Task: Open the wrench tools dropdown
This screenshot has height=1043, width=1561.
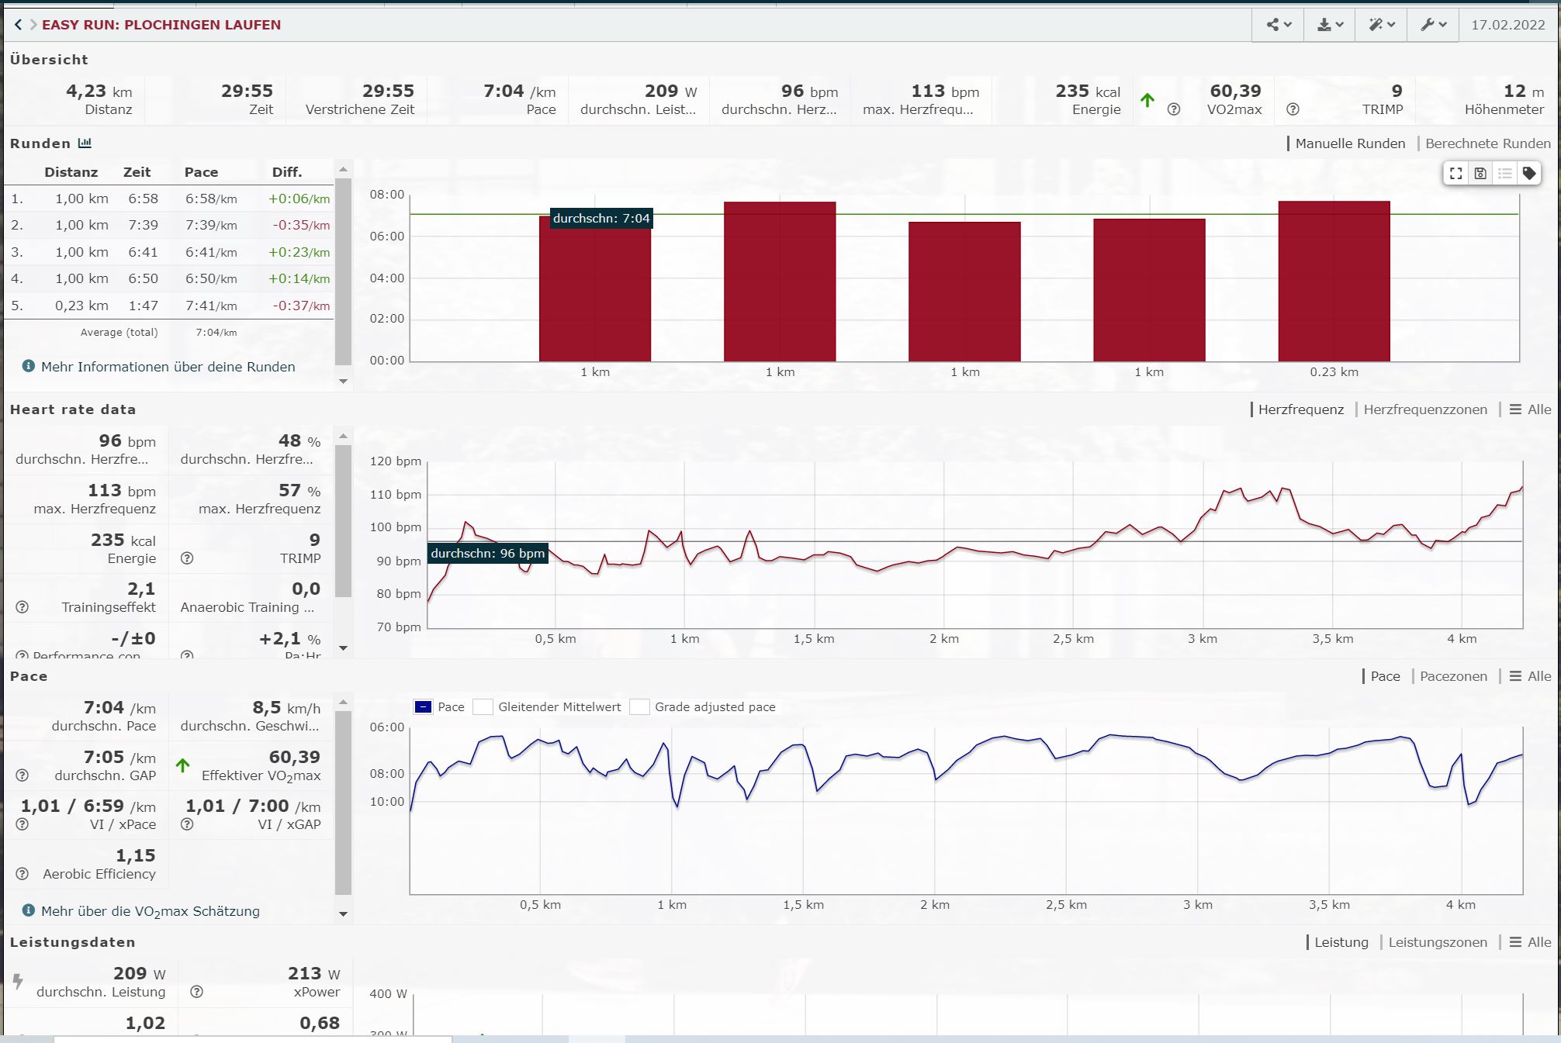Action: coord(1433,25)
